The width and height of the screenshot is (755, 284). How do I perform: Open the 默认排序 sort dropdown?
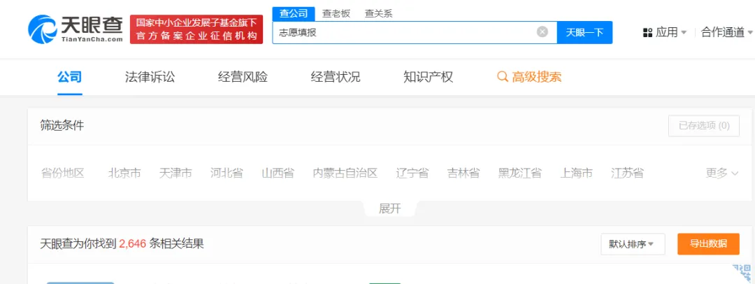pyautogui.click(x=633, y=244)
